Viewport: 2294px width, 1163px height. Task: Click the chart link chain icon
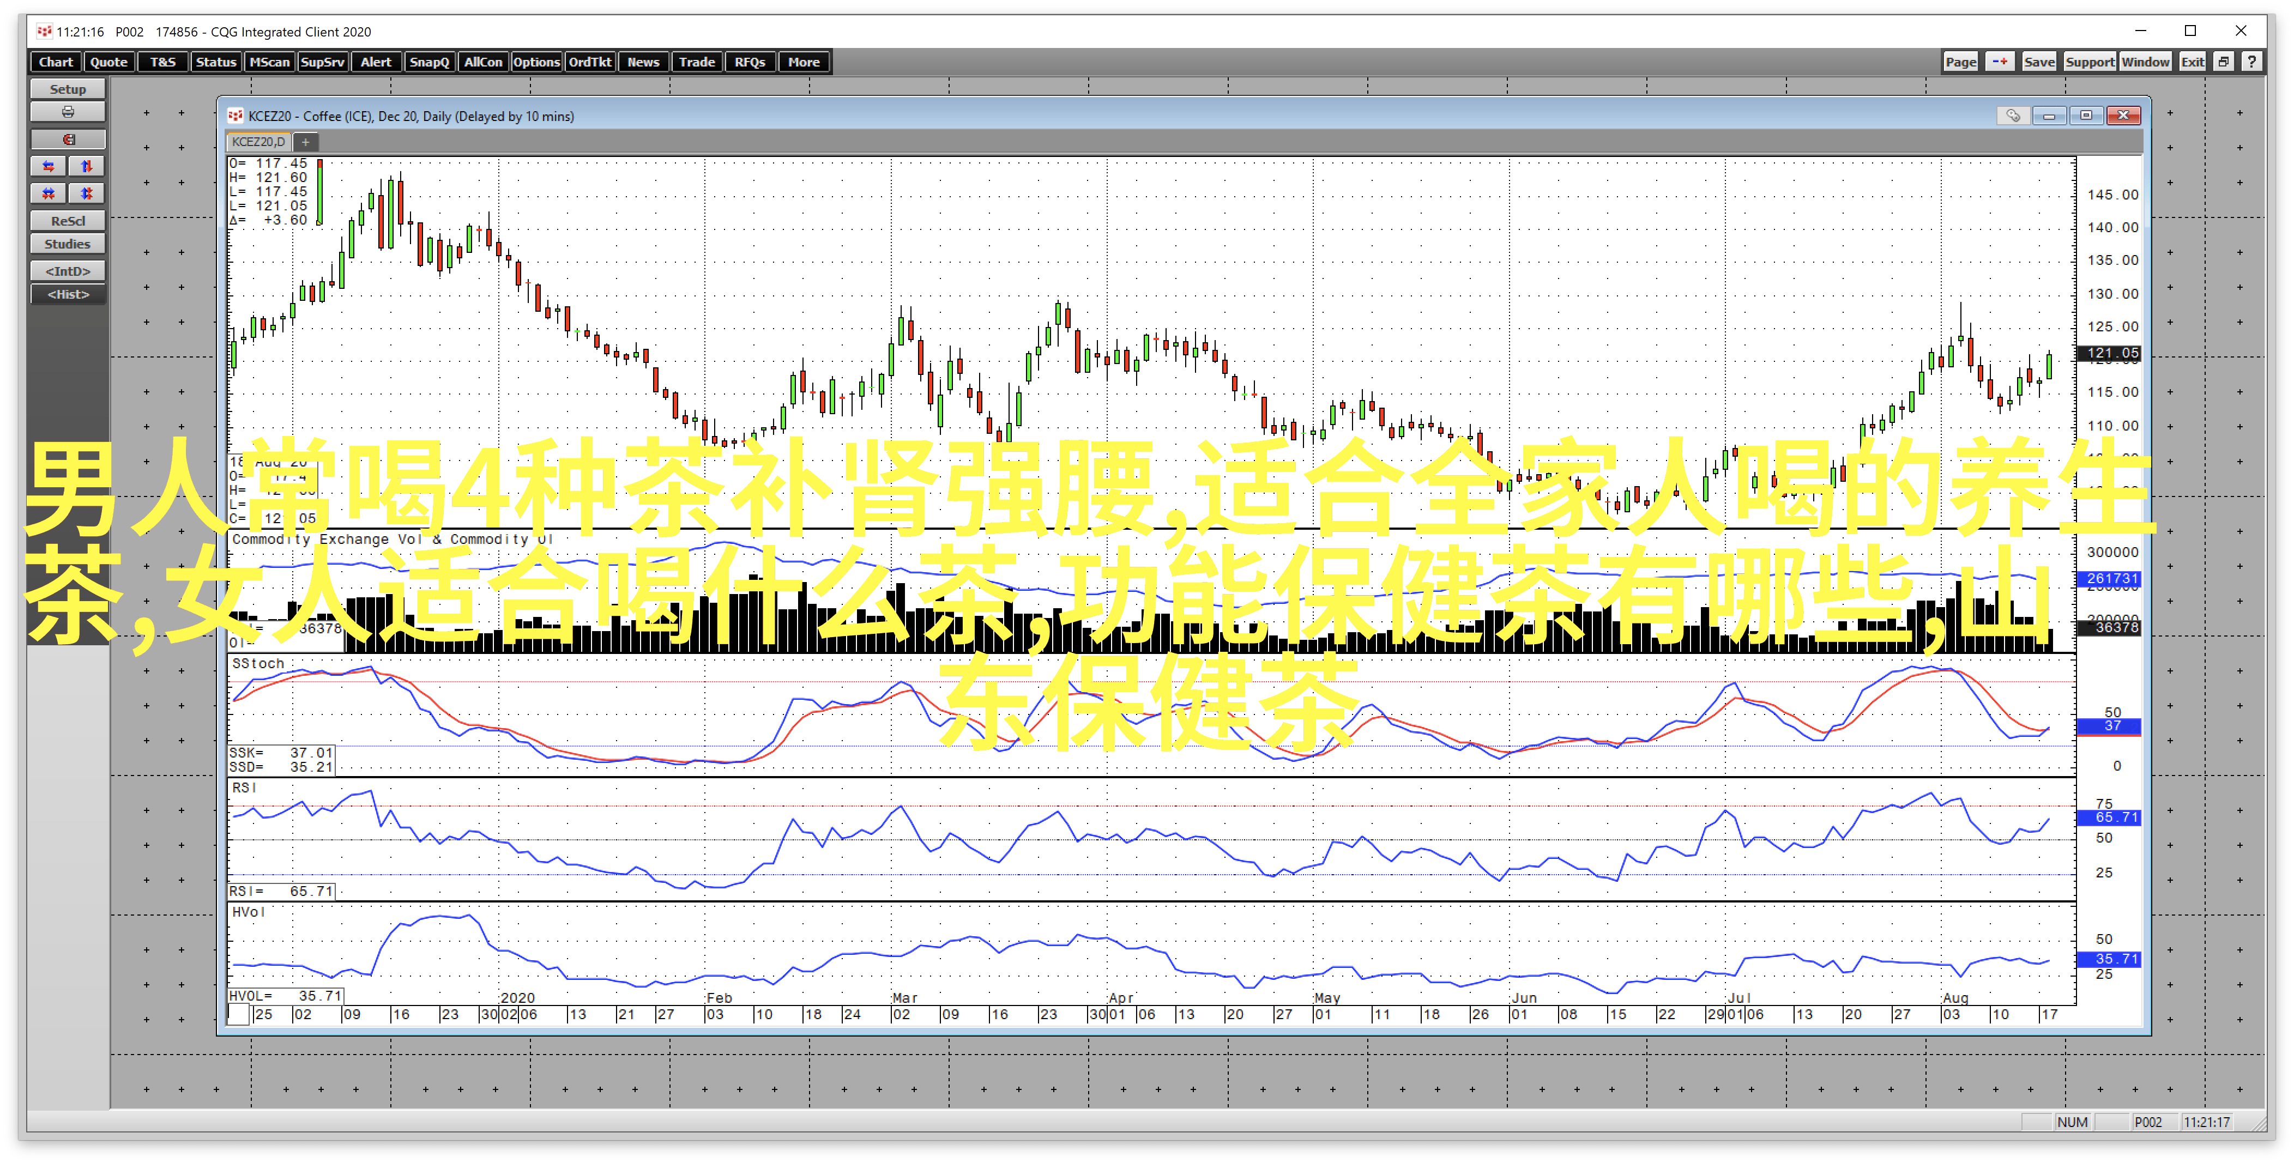pos(2013,116)
